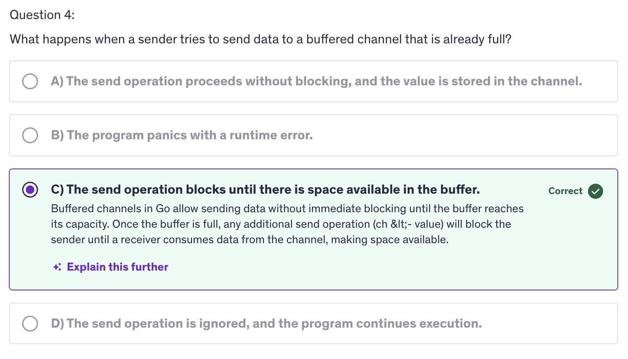Click blank area right of Explain this further
The width and height of the screenshot is (628, 359).
(x=354, y=267)
